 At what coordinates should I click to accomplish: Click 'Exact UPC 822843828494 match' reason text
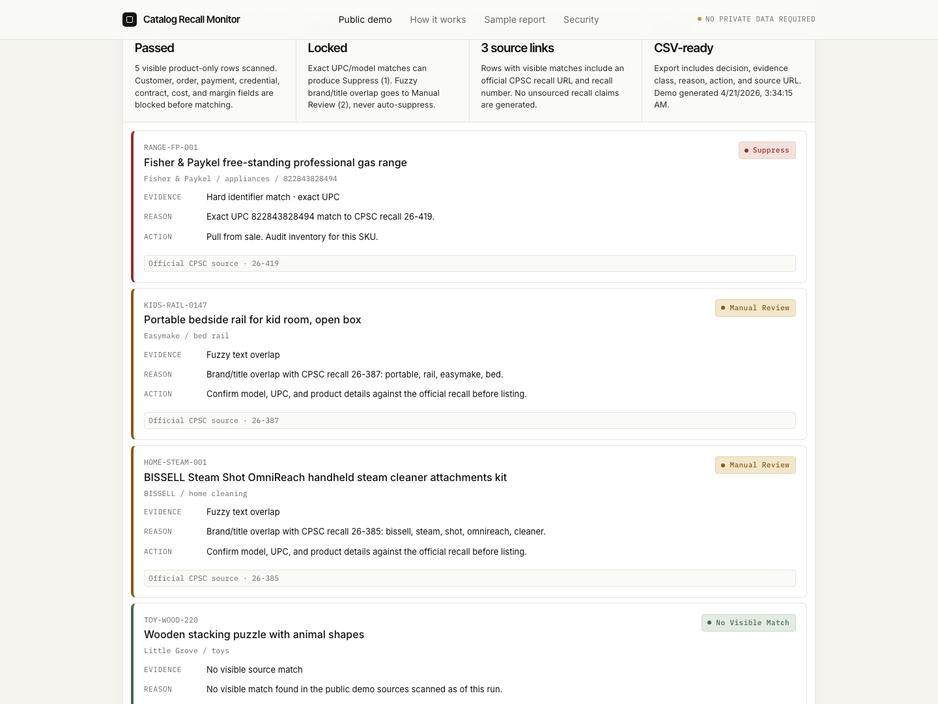pyautogui.click(x=320, y=217)
